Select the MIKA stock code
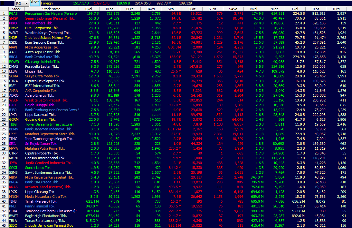Screen dimensions: 352x228 pyautogui.click(x=13, y=177)
